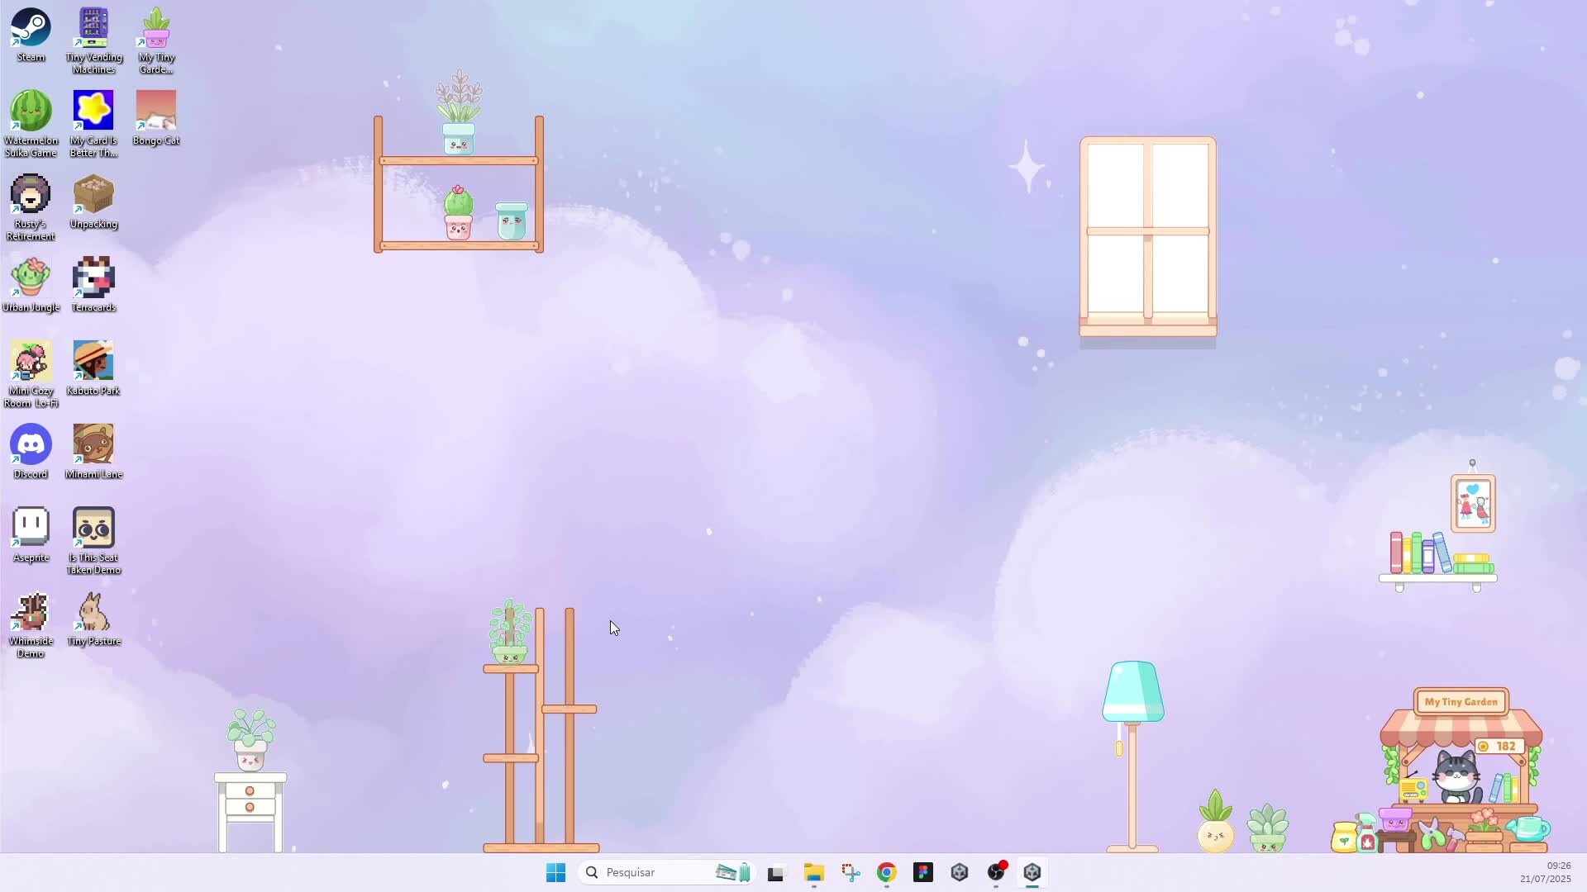Click the purple smiling pot on stool

(x=1395, y=820)
